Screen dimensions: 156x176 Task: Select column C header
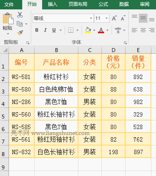tap(90, 50)
